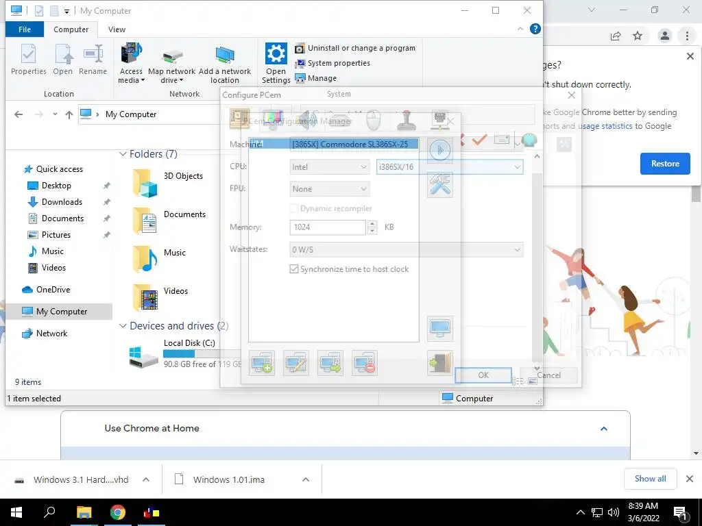Click OK in Configure PCem dialog
The image size is (702, 526).
click(483, 375)
